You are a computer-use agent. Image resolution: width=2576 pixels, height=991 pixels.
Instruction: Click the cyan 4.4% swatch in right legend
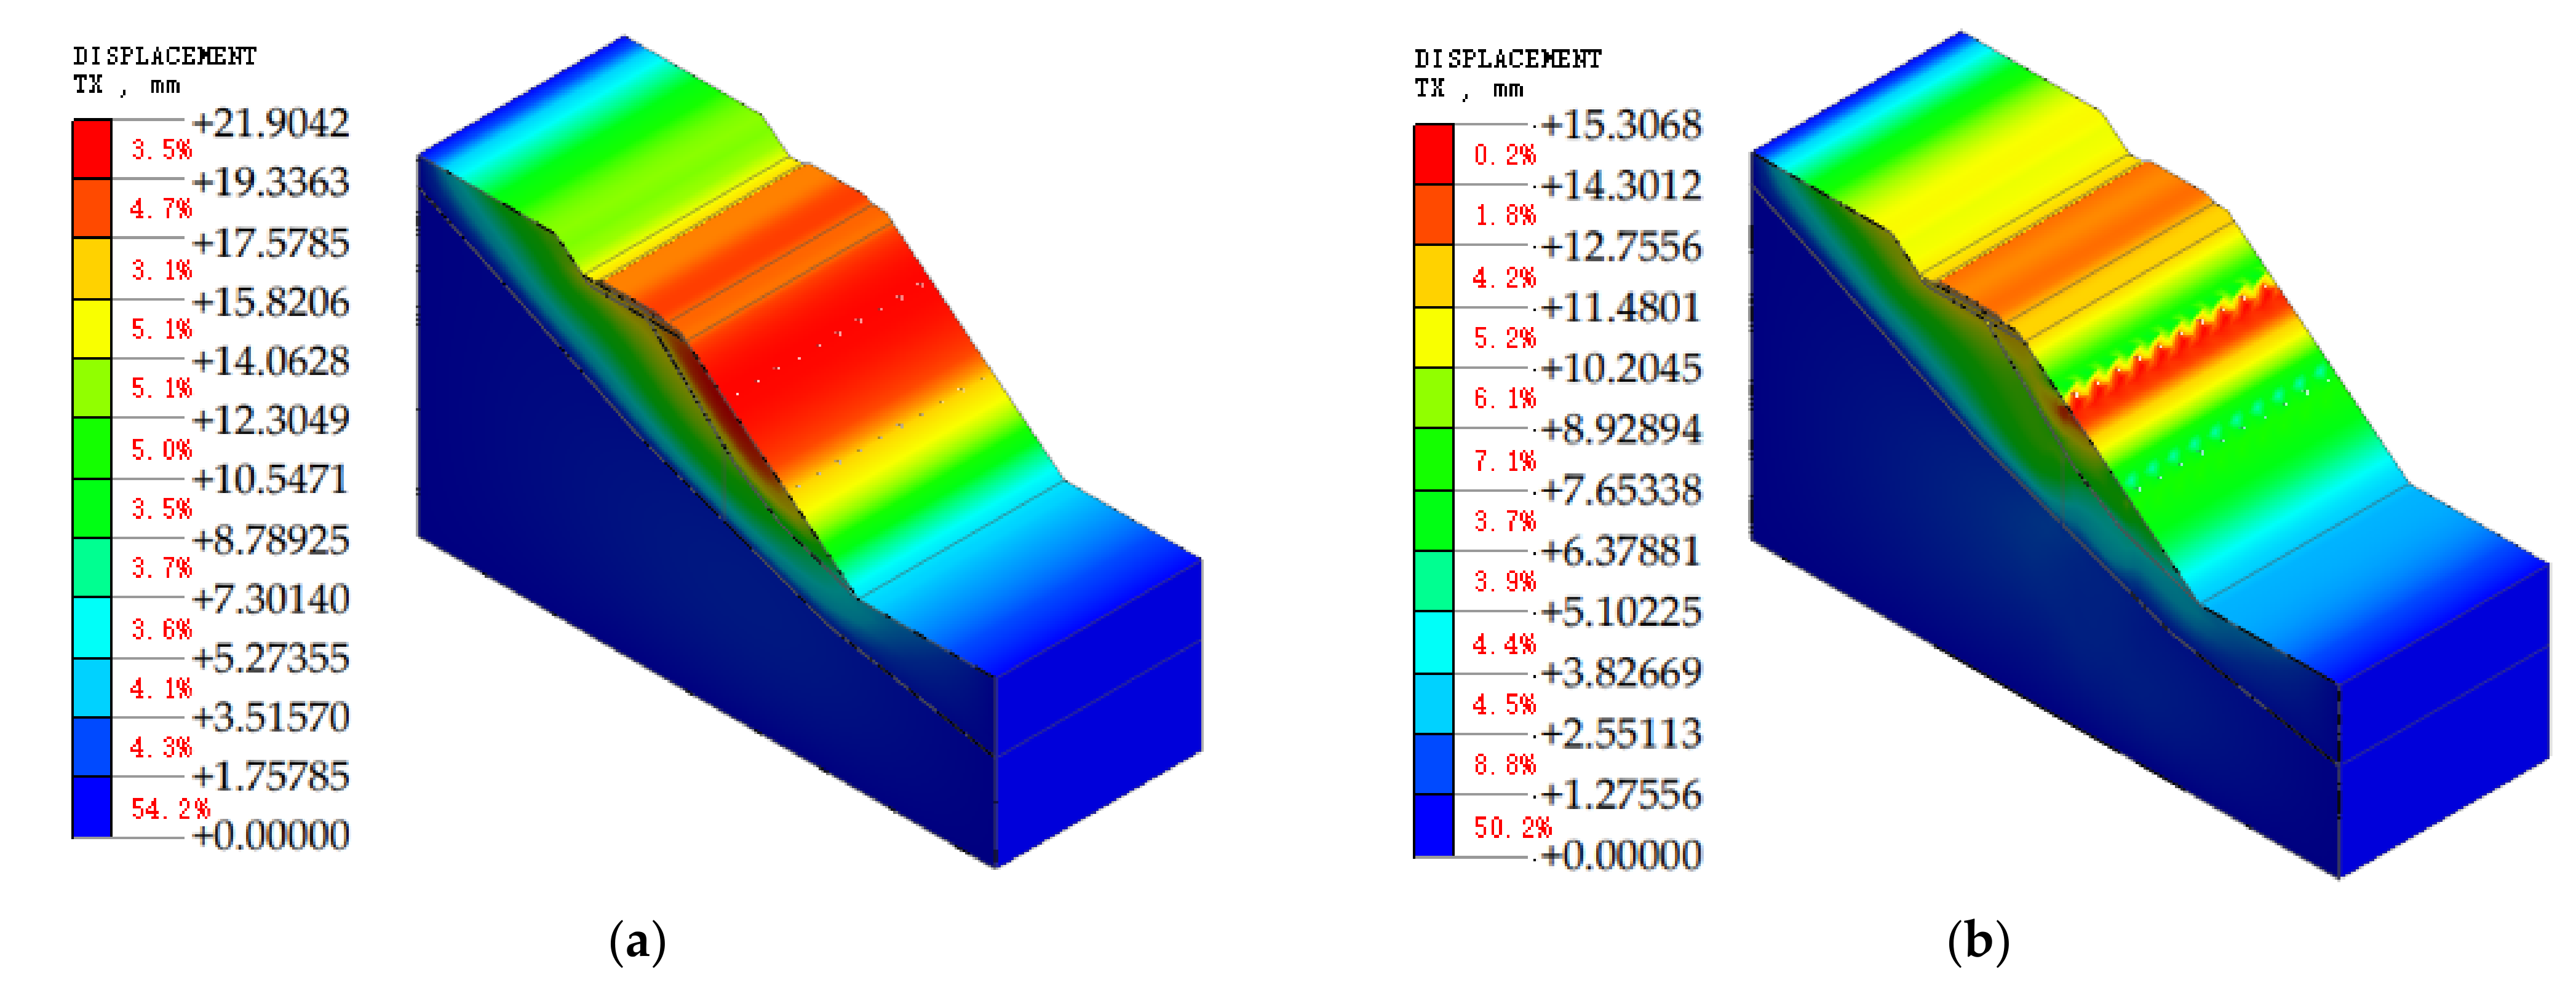click(1433, 642)
